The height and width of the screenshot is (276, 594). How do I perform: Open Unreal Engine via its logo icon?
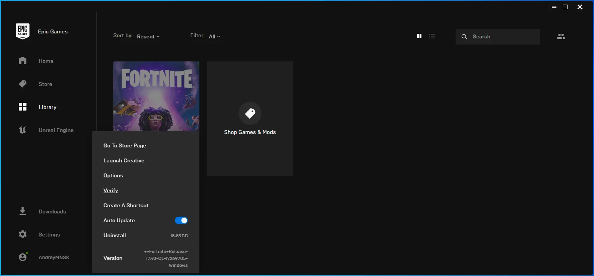(x=23, y=130)
